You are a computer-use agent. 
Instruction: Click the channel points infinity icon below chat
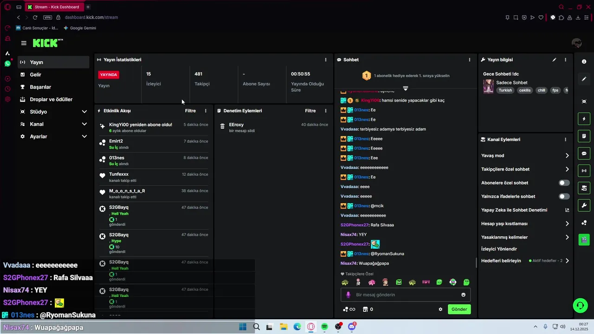pos(349,309)
